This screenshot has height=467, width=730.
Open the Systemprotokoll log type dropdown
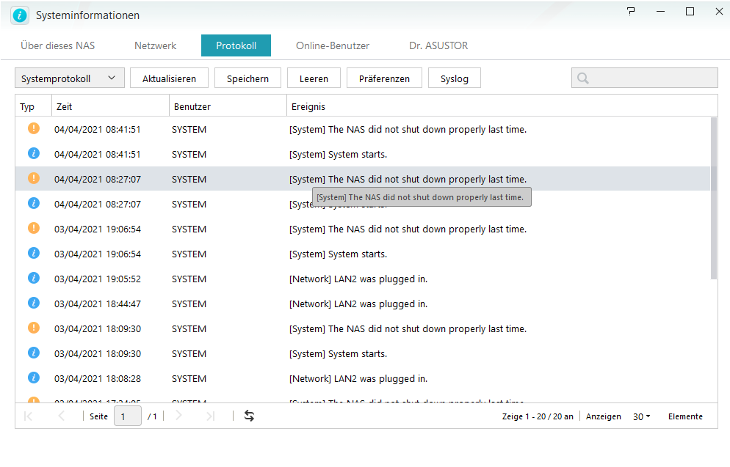70,78
